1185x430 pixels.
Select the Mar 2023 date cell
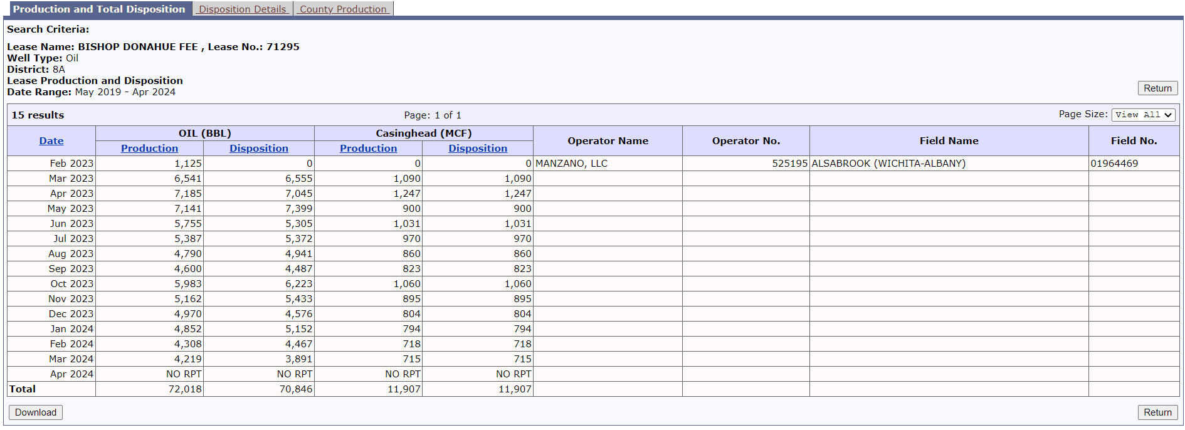pyautogui.click(x=51, y=179)
